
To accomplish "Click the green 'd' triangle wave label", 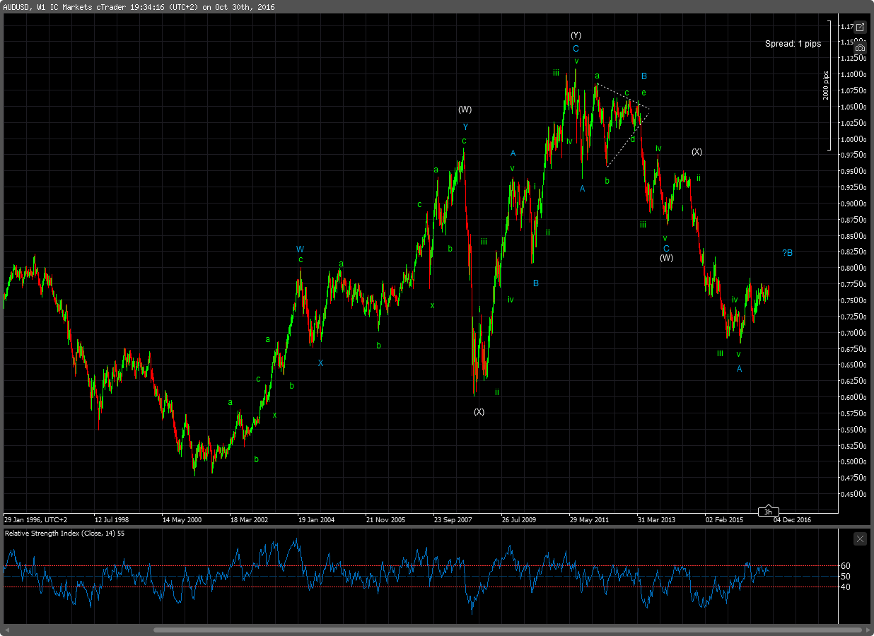I will pyautogui.click(x=632, y=139).
